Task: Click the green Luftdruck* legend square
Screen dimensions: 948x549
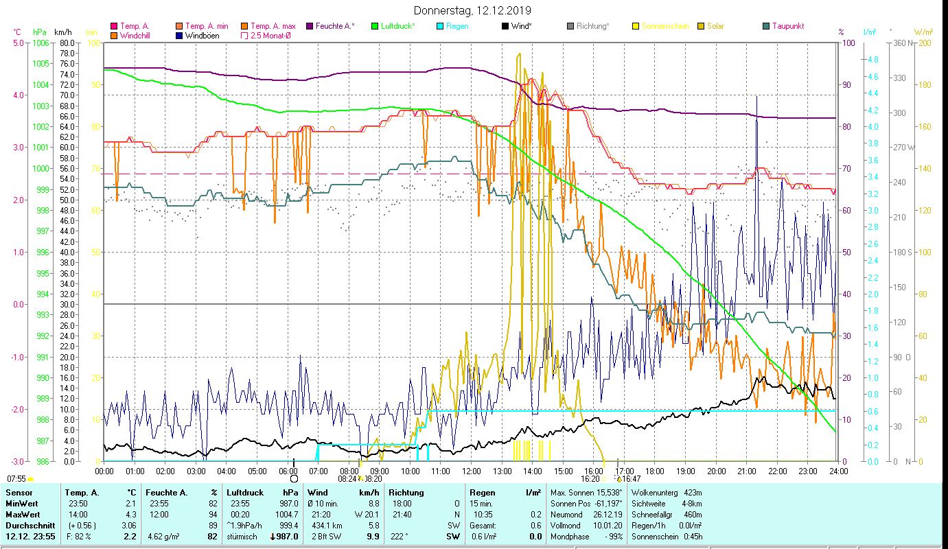Action: click(375, 27)
